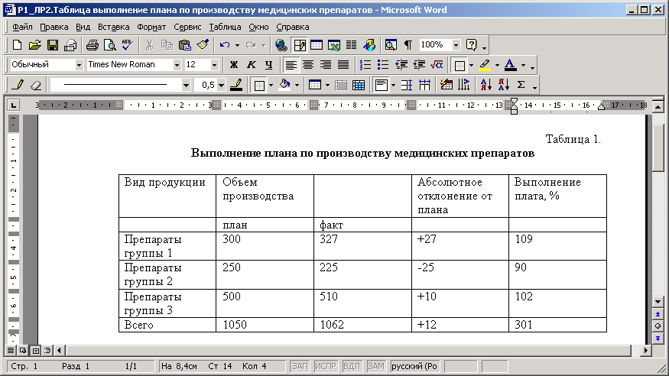Open line weight dropdown showing 0,5
Screen dimensions: 669x376
(221, 85)
